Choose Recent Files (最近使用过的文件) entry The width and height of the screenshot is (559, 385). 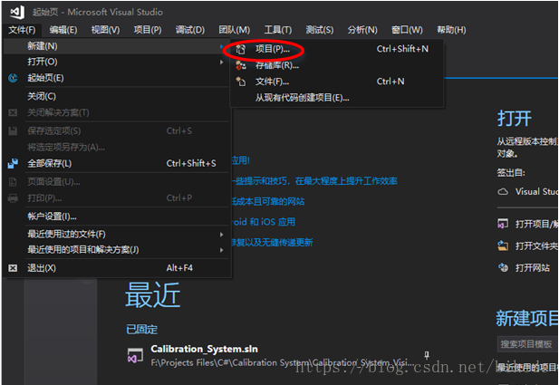[116, 235]
